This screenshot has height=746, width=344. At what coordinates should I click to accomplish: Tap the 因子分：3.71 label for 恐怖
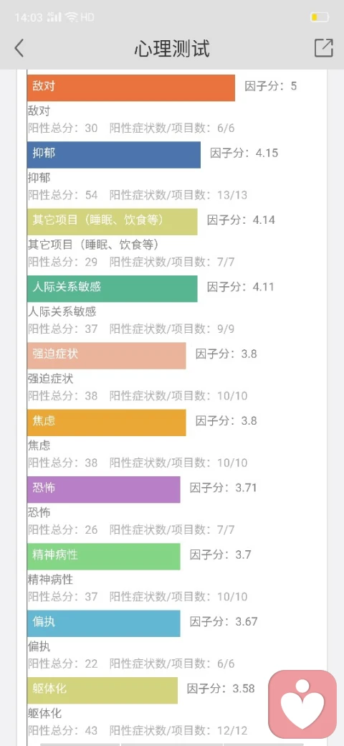(224, 488)
